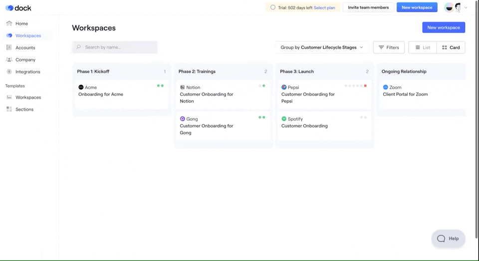479x261 pixels.
Task: Open the Filters options
Action: [x=389, y=47]
